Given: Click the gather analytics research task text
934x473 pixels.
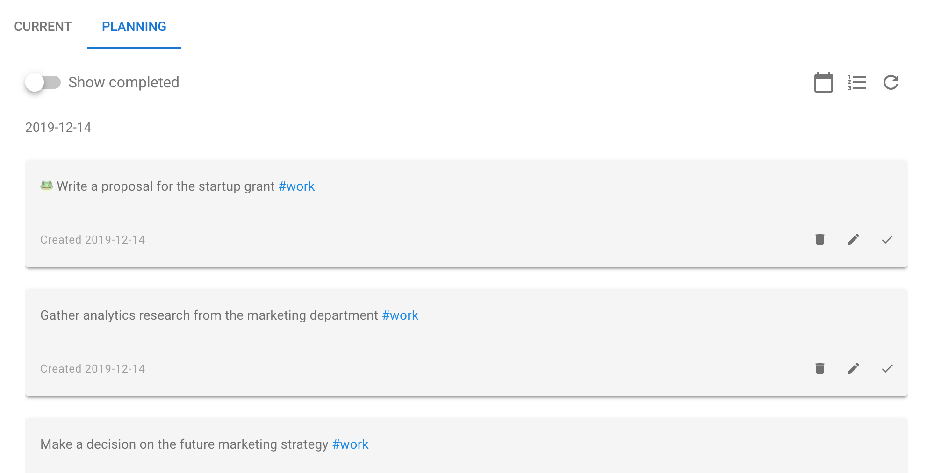Looking at the screenshot, I should click(x=209, y=315).
